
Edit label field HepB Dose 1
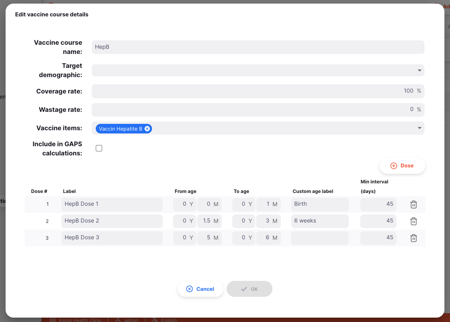pyautogui.click(x=112, y=204)
